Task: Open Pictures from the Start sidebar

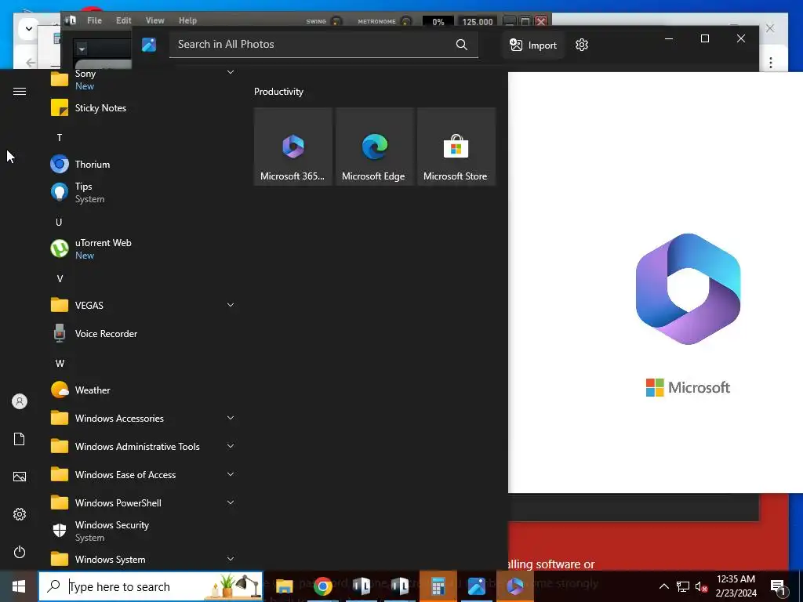Action: coord(20,477)
